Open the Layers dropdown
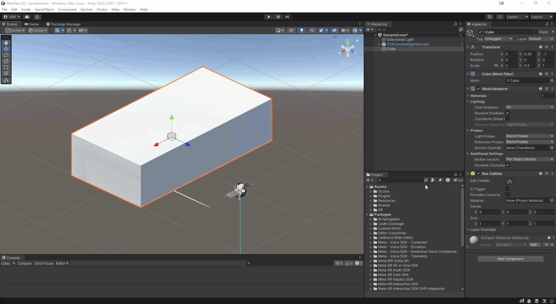The width and height of the screenshot is (556, 304). [x=517, y=17]
